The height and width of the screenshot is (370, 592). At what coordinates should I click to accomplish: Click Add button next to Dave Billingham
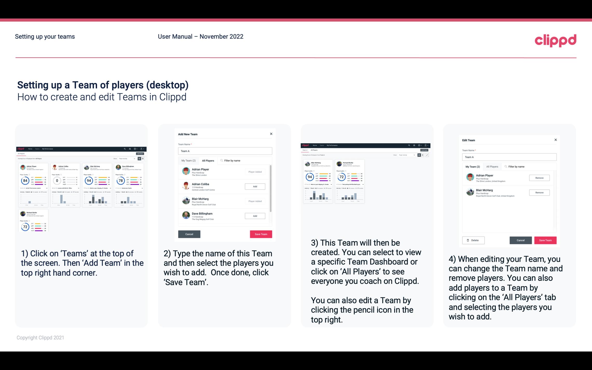click(x=255, y=216)
